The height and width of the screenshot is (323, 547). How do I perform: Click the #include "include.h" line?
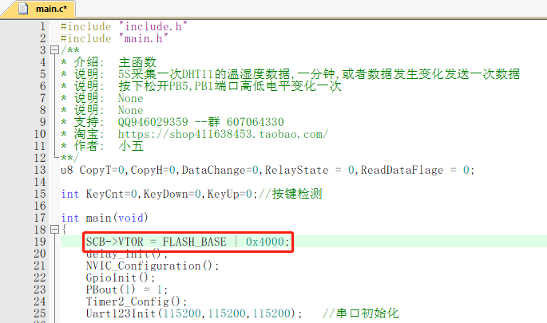pyautogui.click(x=124, y=26)
